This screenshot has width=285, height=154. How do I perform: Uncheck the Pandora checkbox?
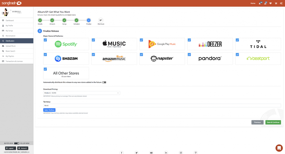point(189,55)
